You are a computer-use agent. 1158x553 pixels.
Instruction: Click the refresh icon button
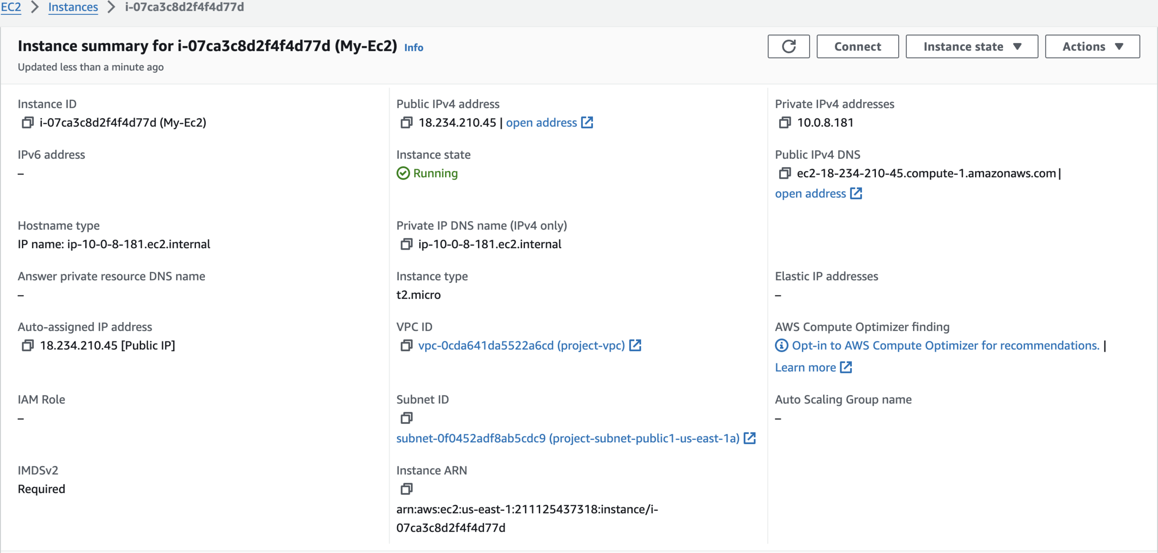point(788,46)
